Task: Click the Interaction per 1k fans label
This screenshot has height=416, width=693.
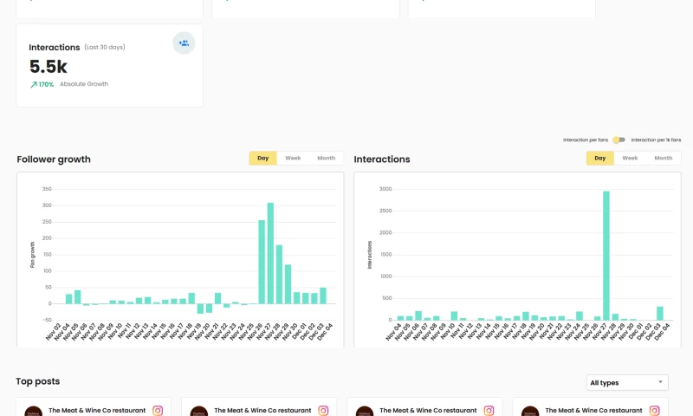Action: click(x=656, y=140)
